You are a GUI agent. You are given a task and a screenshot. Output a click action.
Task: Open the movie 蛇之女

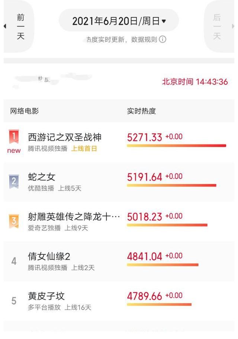pos(41,176)
